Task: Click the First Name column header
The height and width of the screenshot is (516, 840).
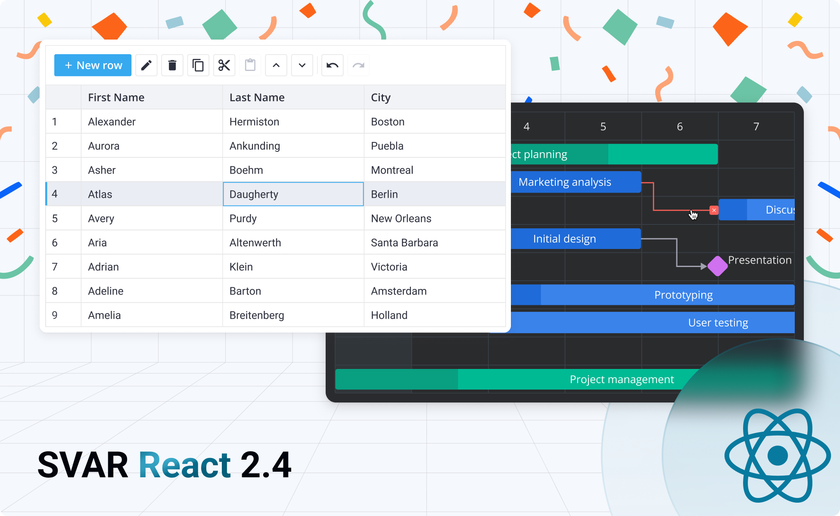Action: [116, 97]
